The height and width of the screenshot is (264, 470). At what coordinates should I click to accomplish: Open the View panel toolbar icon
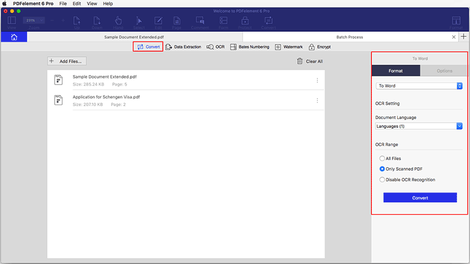12,22
